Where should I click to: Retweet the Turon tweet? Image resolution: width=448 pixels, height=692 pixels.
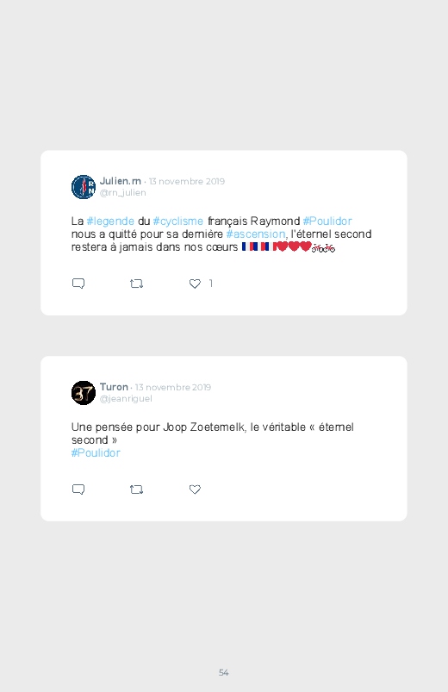coord(136,489)
